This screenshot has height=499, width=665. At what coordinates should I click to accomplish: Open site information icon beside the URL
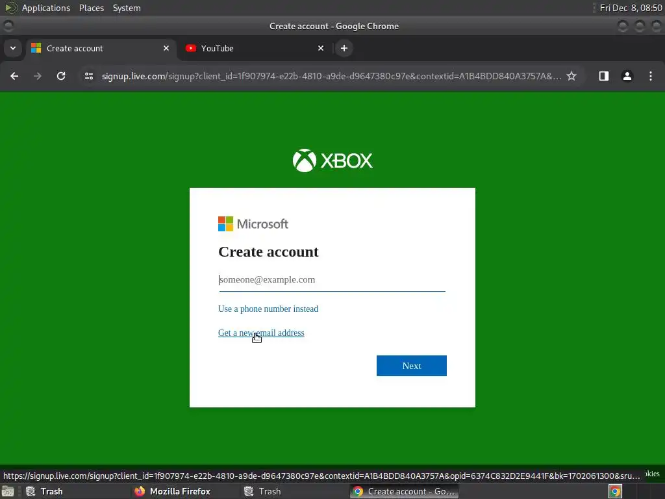click(88, 76)
